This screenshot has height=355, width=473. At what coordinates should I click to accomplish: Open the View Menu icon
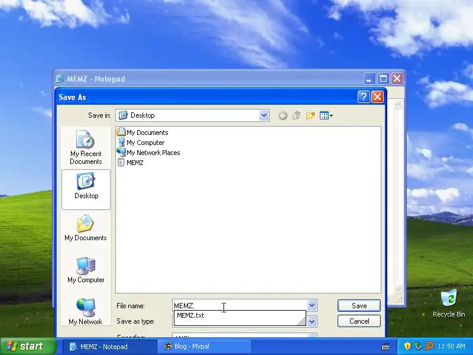coord(326,115)
